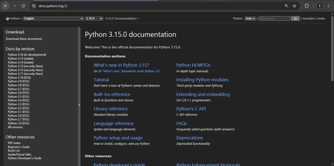Open the browser three-dot menu
334x166 pixels.
tap(329, 6)
